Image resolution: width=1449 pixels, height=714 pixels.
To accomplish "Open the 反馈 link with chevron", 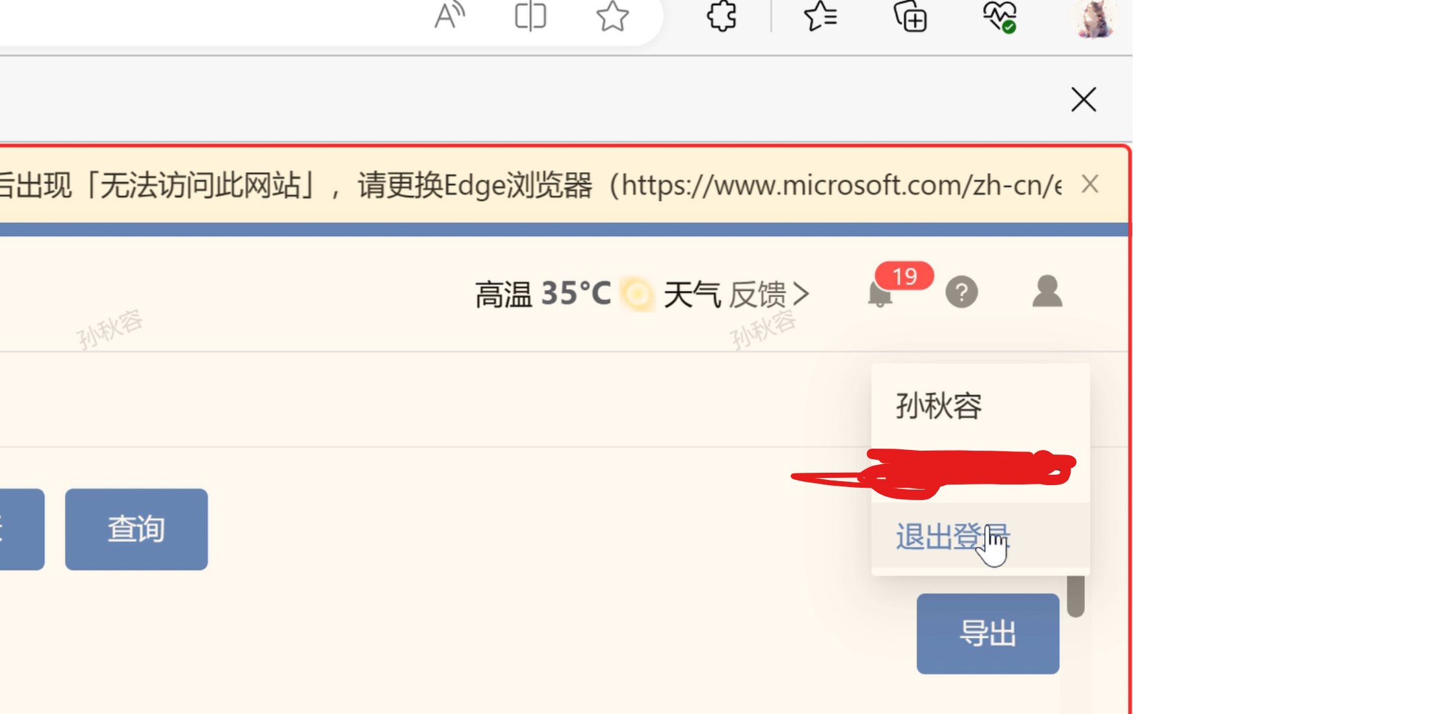I will 769,294.
